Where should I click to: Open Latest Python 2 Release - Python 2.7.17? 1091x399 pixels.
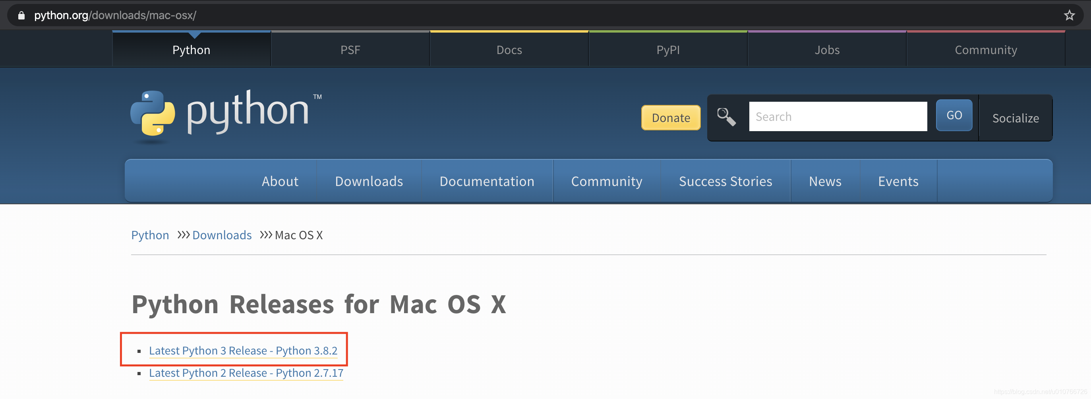(246, 373)
